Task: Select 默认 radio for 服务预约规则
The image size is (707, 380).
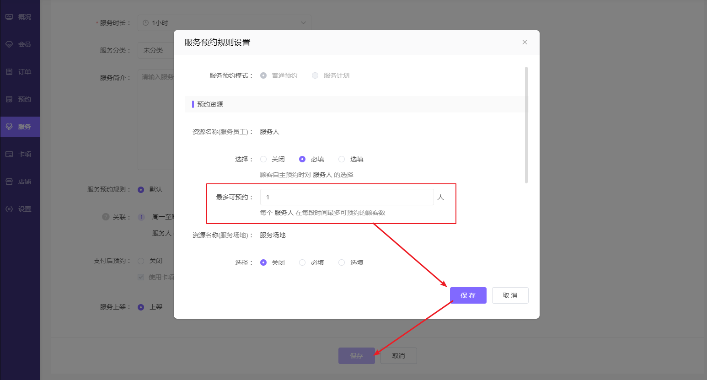Action: (x=141, y=189)
